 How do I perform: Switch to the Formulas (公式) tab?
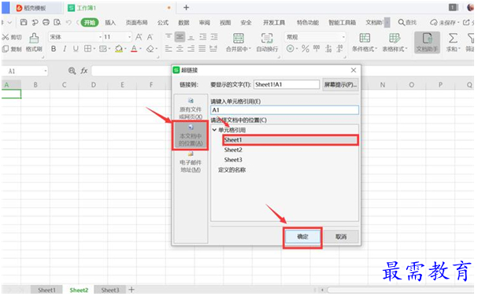click(163, 23)
